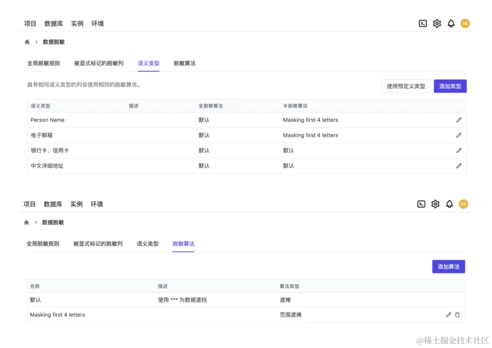The width and height of the screenshot is (492, 348).
Task: Open the DE user avatar menu
Action: 465,23
